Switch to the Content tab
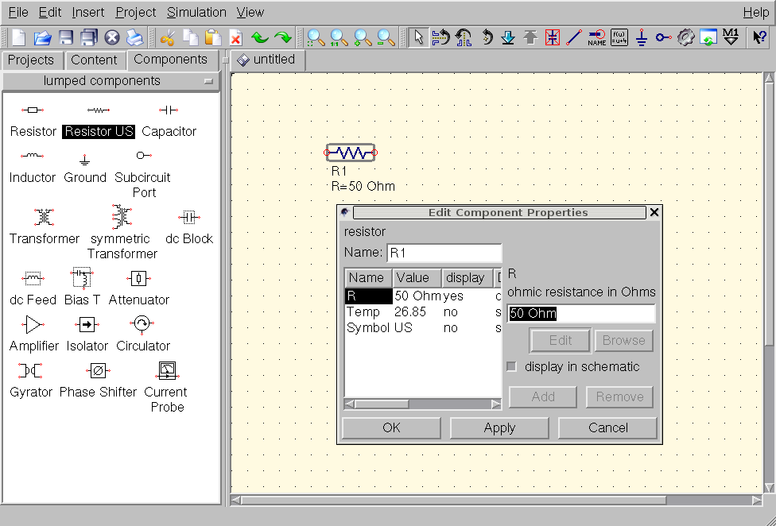 (94, 60)
